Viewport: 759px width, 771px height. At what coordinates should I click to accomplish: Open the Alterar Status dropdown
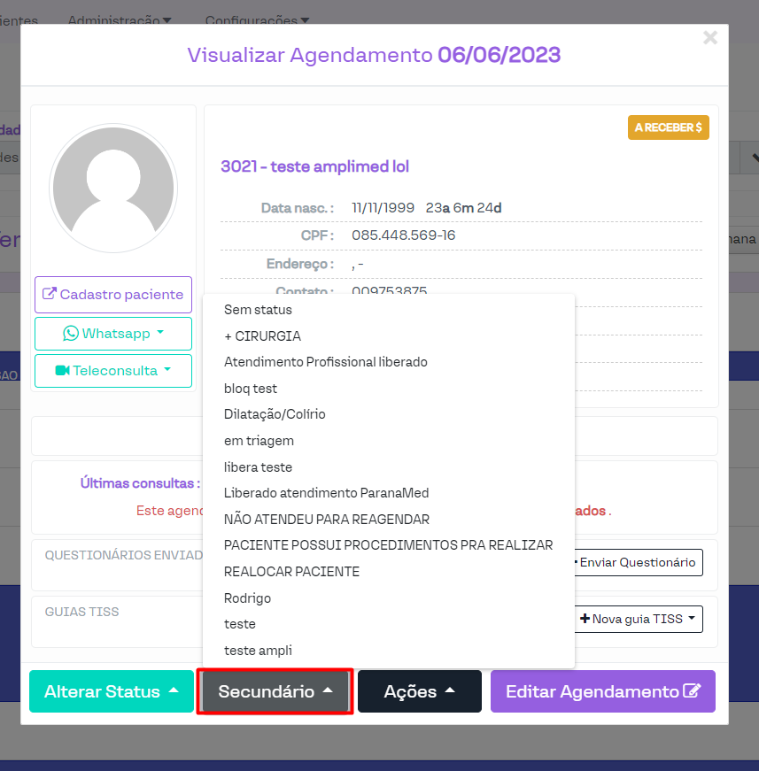pos(112,691)
